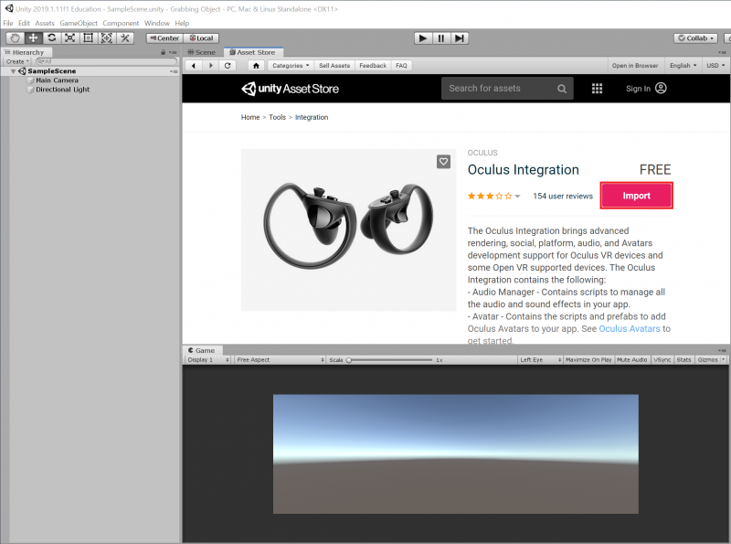Adjust the Game view Scale slider

[390, 359]
